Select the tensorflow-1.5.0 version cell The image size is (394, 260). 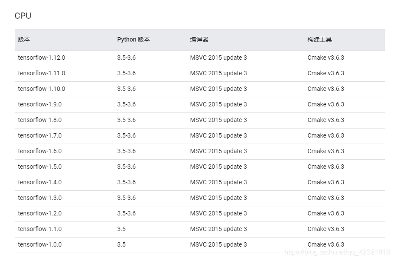click(x=40, y=167)
